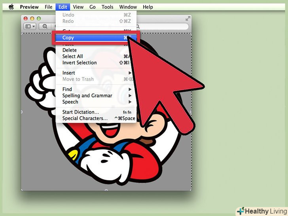Choose Delete from the Edit menu
This screenshot has height=216, width=288.
[x=96, y=50]
